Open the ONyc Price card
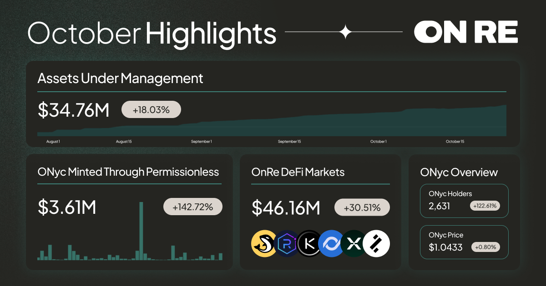This screenshot has height=286, width=546. [464, 242]
